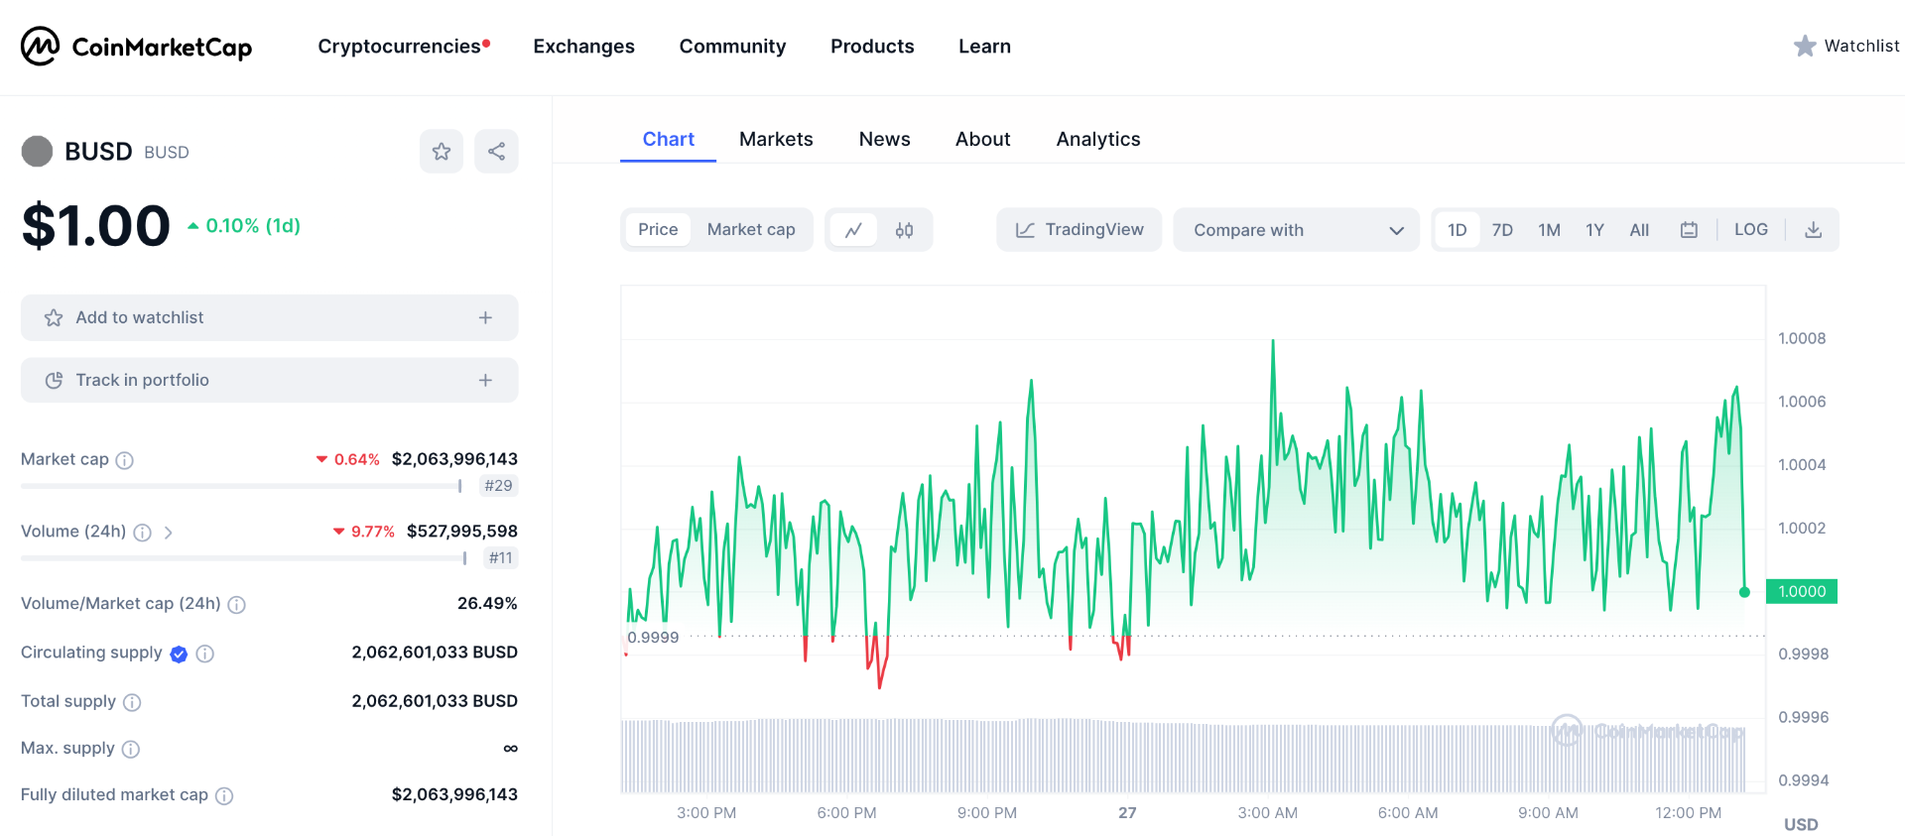The width and height of the screenshot is (1905, 836).
Task: Select the 1D time range
Action: (x=1457, y=230)
